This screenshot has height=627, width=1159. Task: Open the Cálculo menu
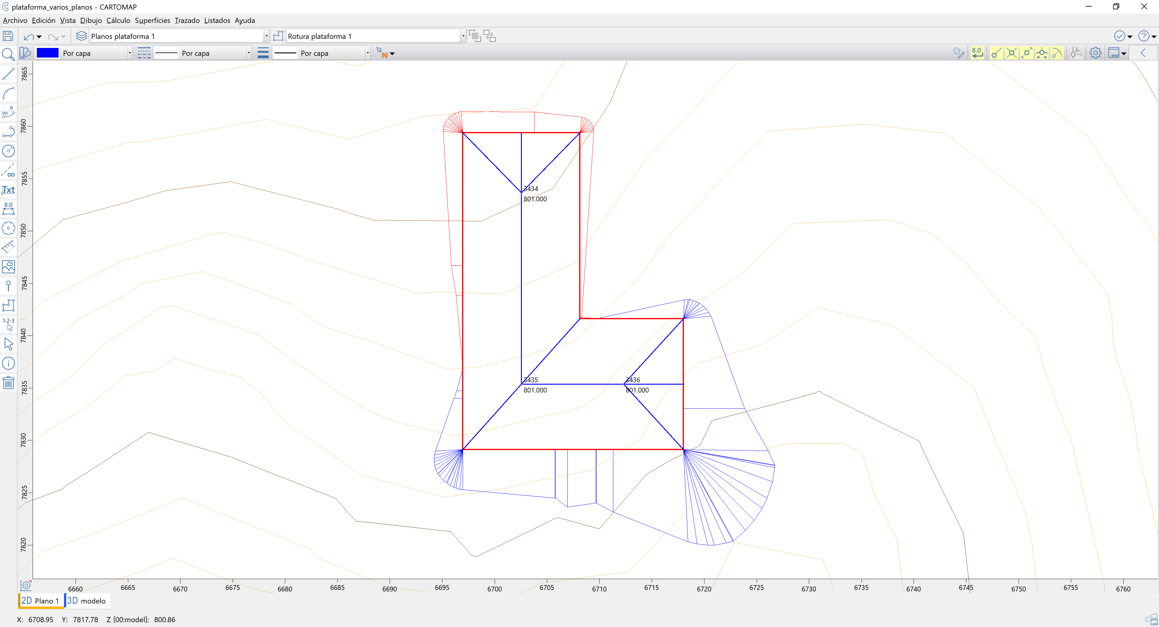click(118, 20)
